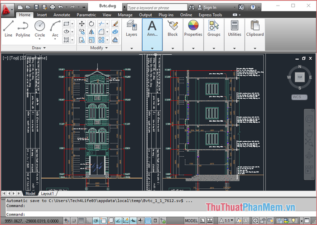Select the Rectangle tool icon

pos(66,24)
